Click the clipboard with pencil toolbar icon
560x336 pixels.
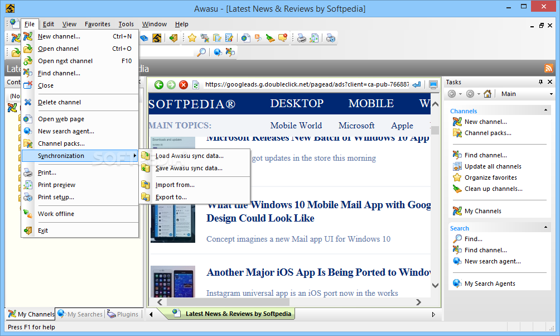217,38
